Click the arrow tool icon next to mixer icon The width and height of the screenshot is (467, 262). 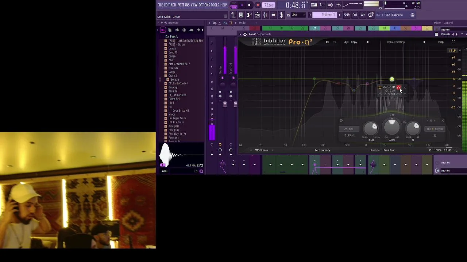tap(273, 15)
